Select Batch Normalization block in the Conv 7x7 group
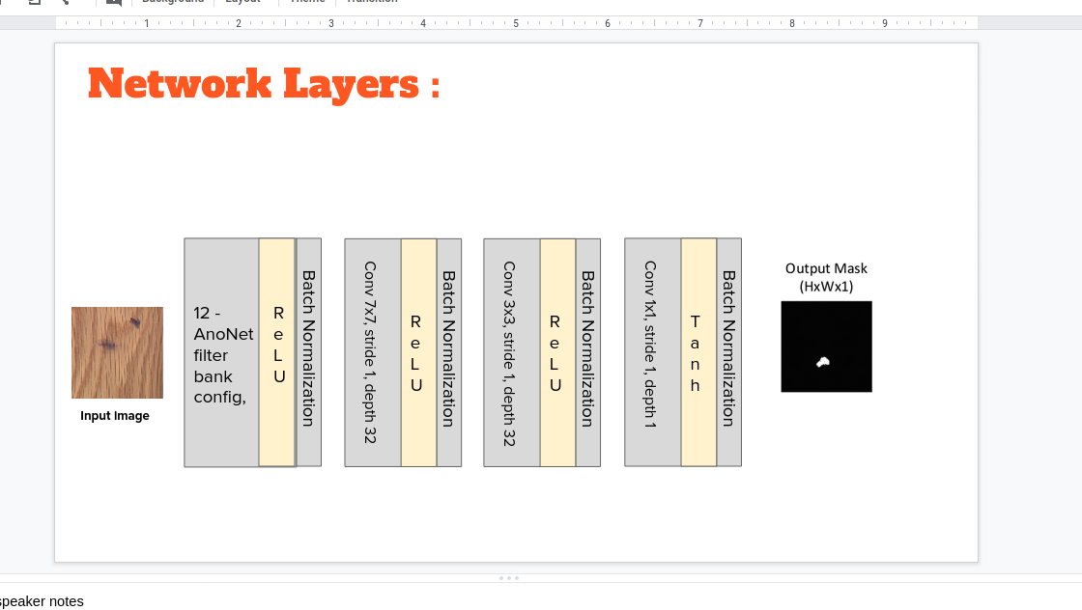Screen dimensions: 1082x610 coord(449,353)
